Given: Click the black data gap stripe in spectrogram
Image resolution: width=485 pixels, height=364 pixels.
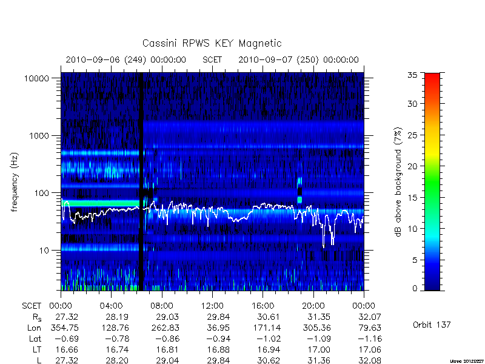Looking at the screenshot, I should [x=141, y=181].
